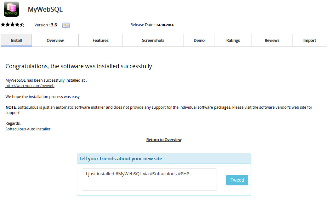View the Screenshots tab
The height and width of the screenshot is (208, 329).
click(x=153, y=40)
